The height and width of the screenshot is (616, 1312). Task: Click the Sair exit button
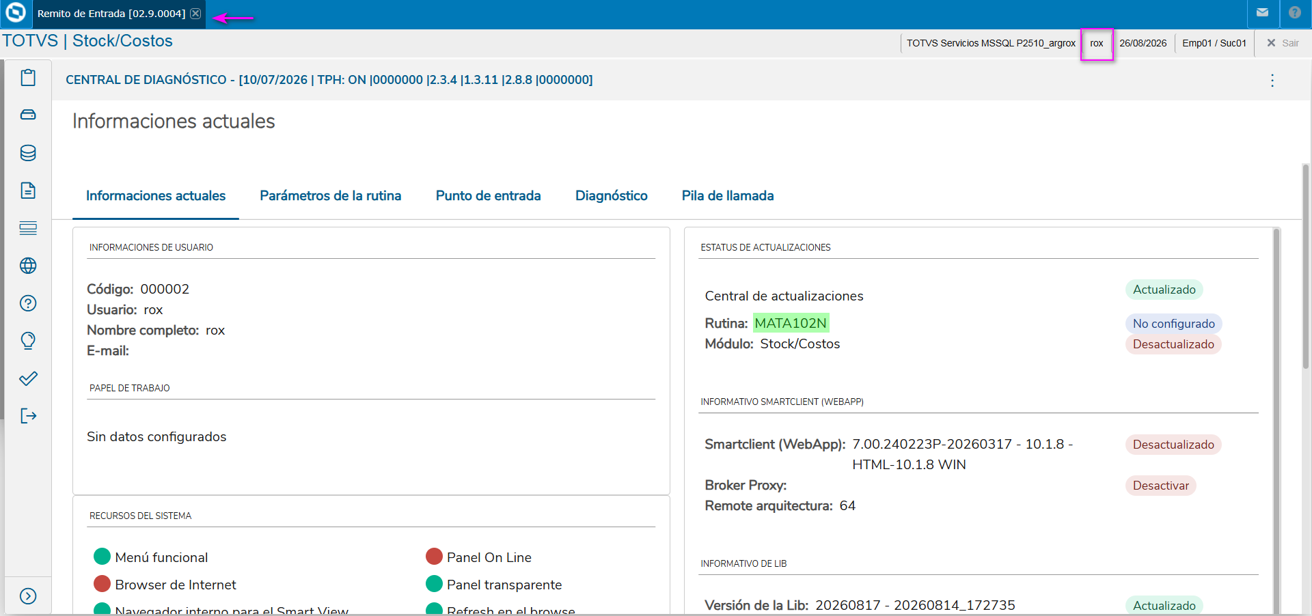point(1283,43)
